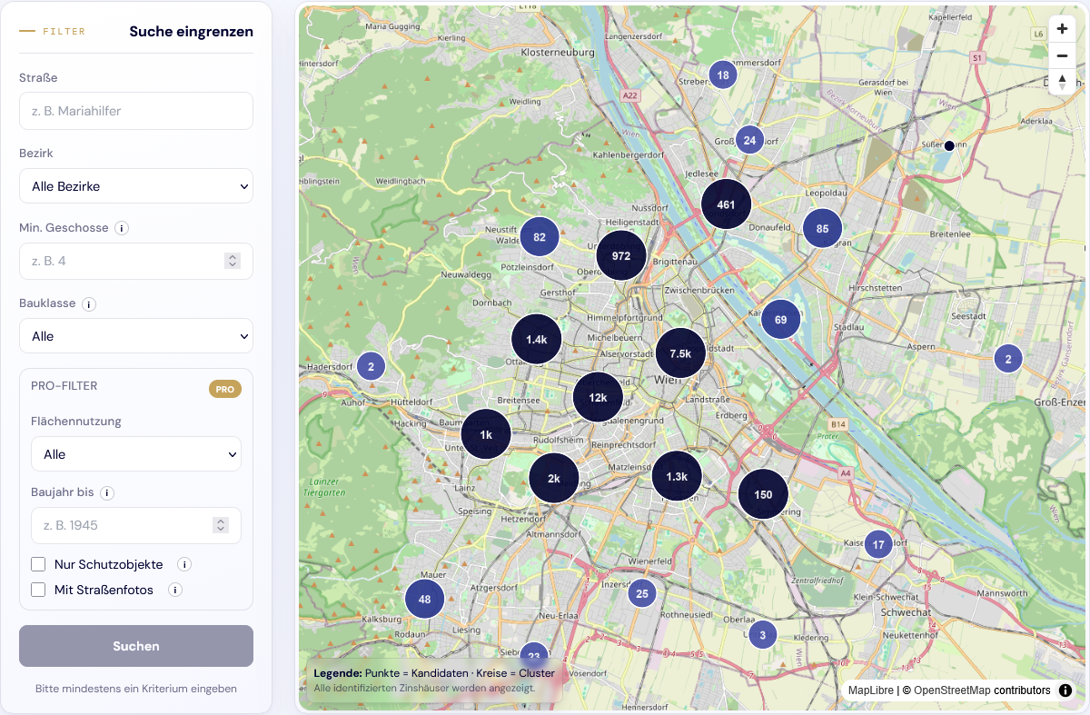The width and height of the screenshot is (1090, 715).
Task: Zoom in on the map
Action: 1062,28
